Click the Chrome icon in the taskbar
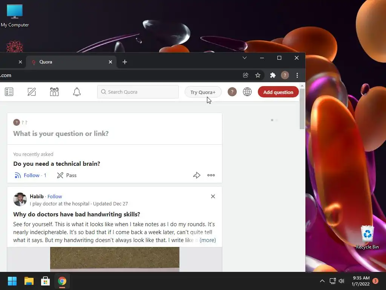The width and height of the screenshot is (386, 290). [62, 281]
